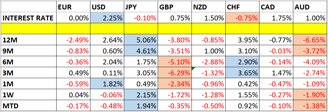Image resolution: width=328 pixels, height=112 pixels.
Task: Select the JPY 1W cell showing 2.15%
Action: 141,95
